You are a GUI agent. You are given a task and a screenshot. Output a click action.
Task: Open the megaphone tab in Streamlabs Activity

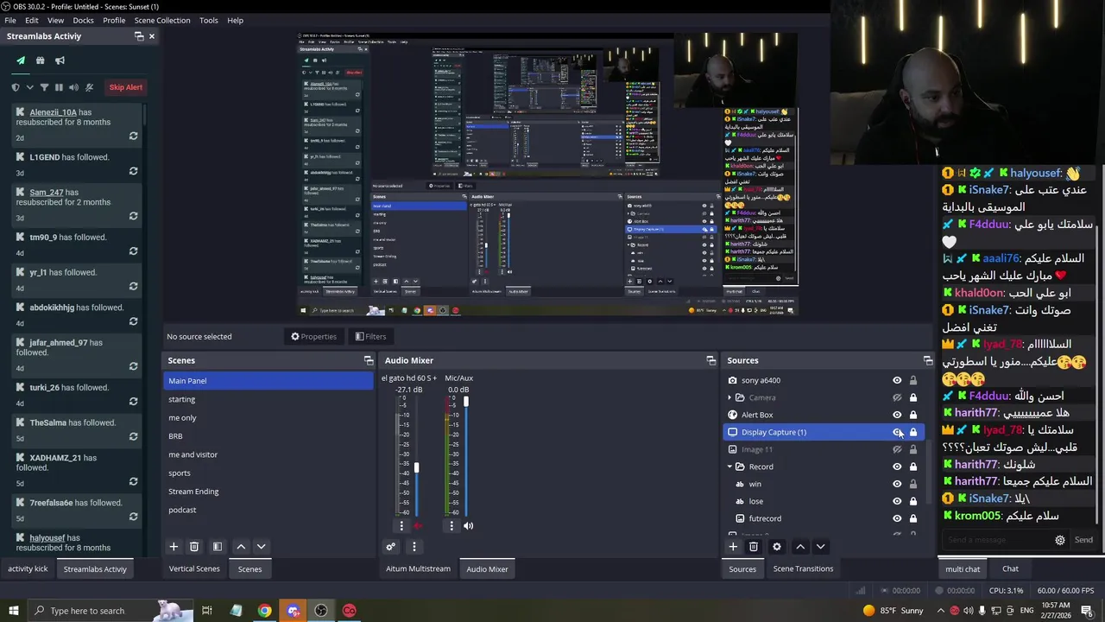point(60,60)
